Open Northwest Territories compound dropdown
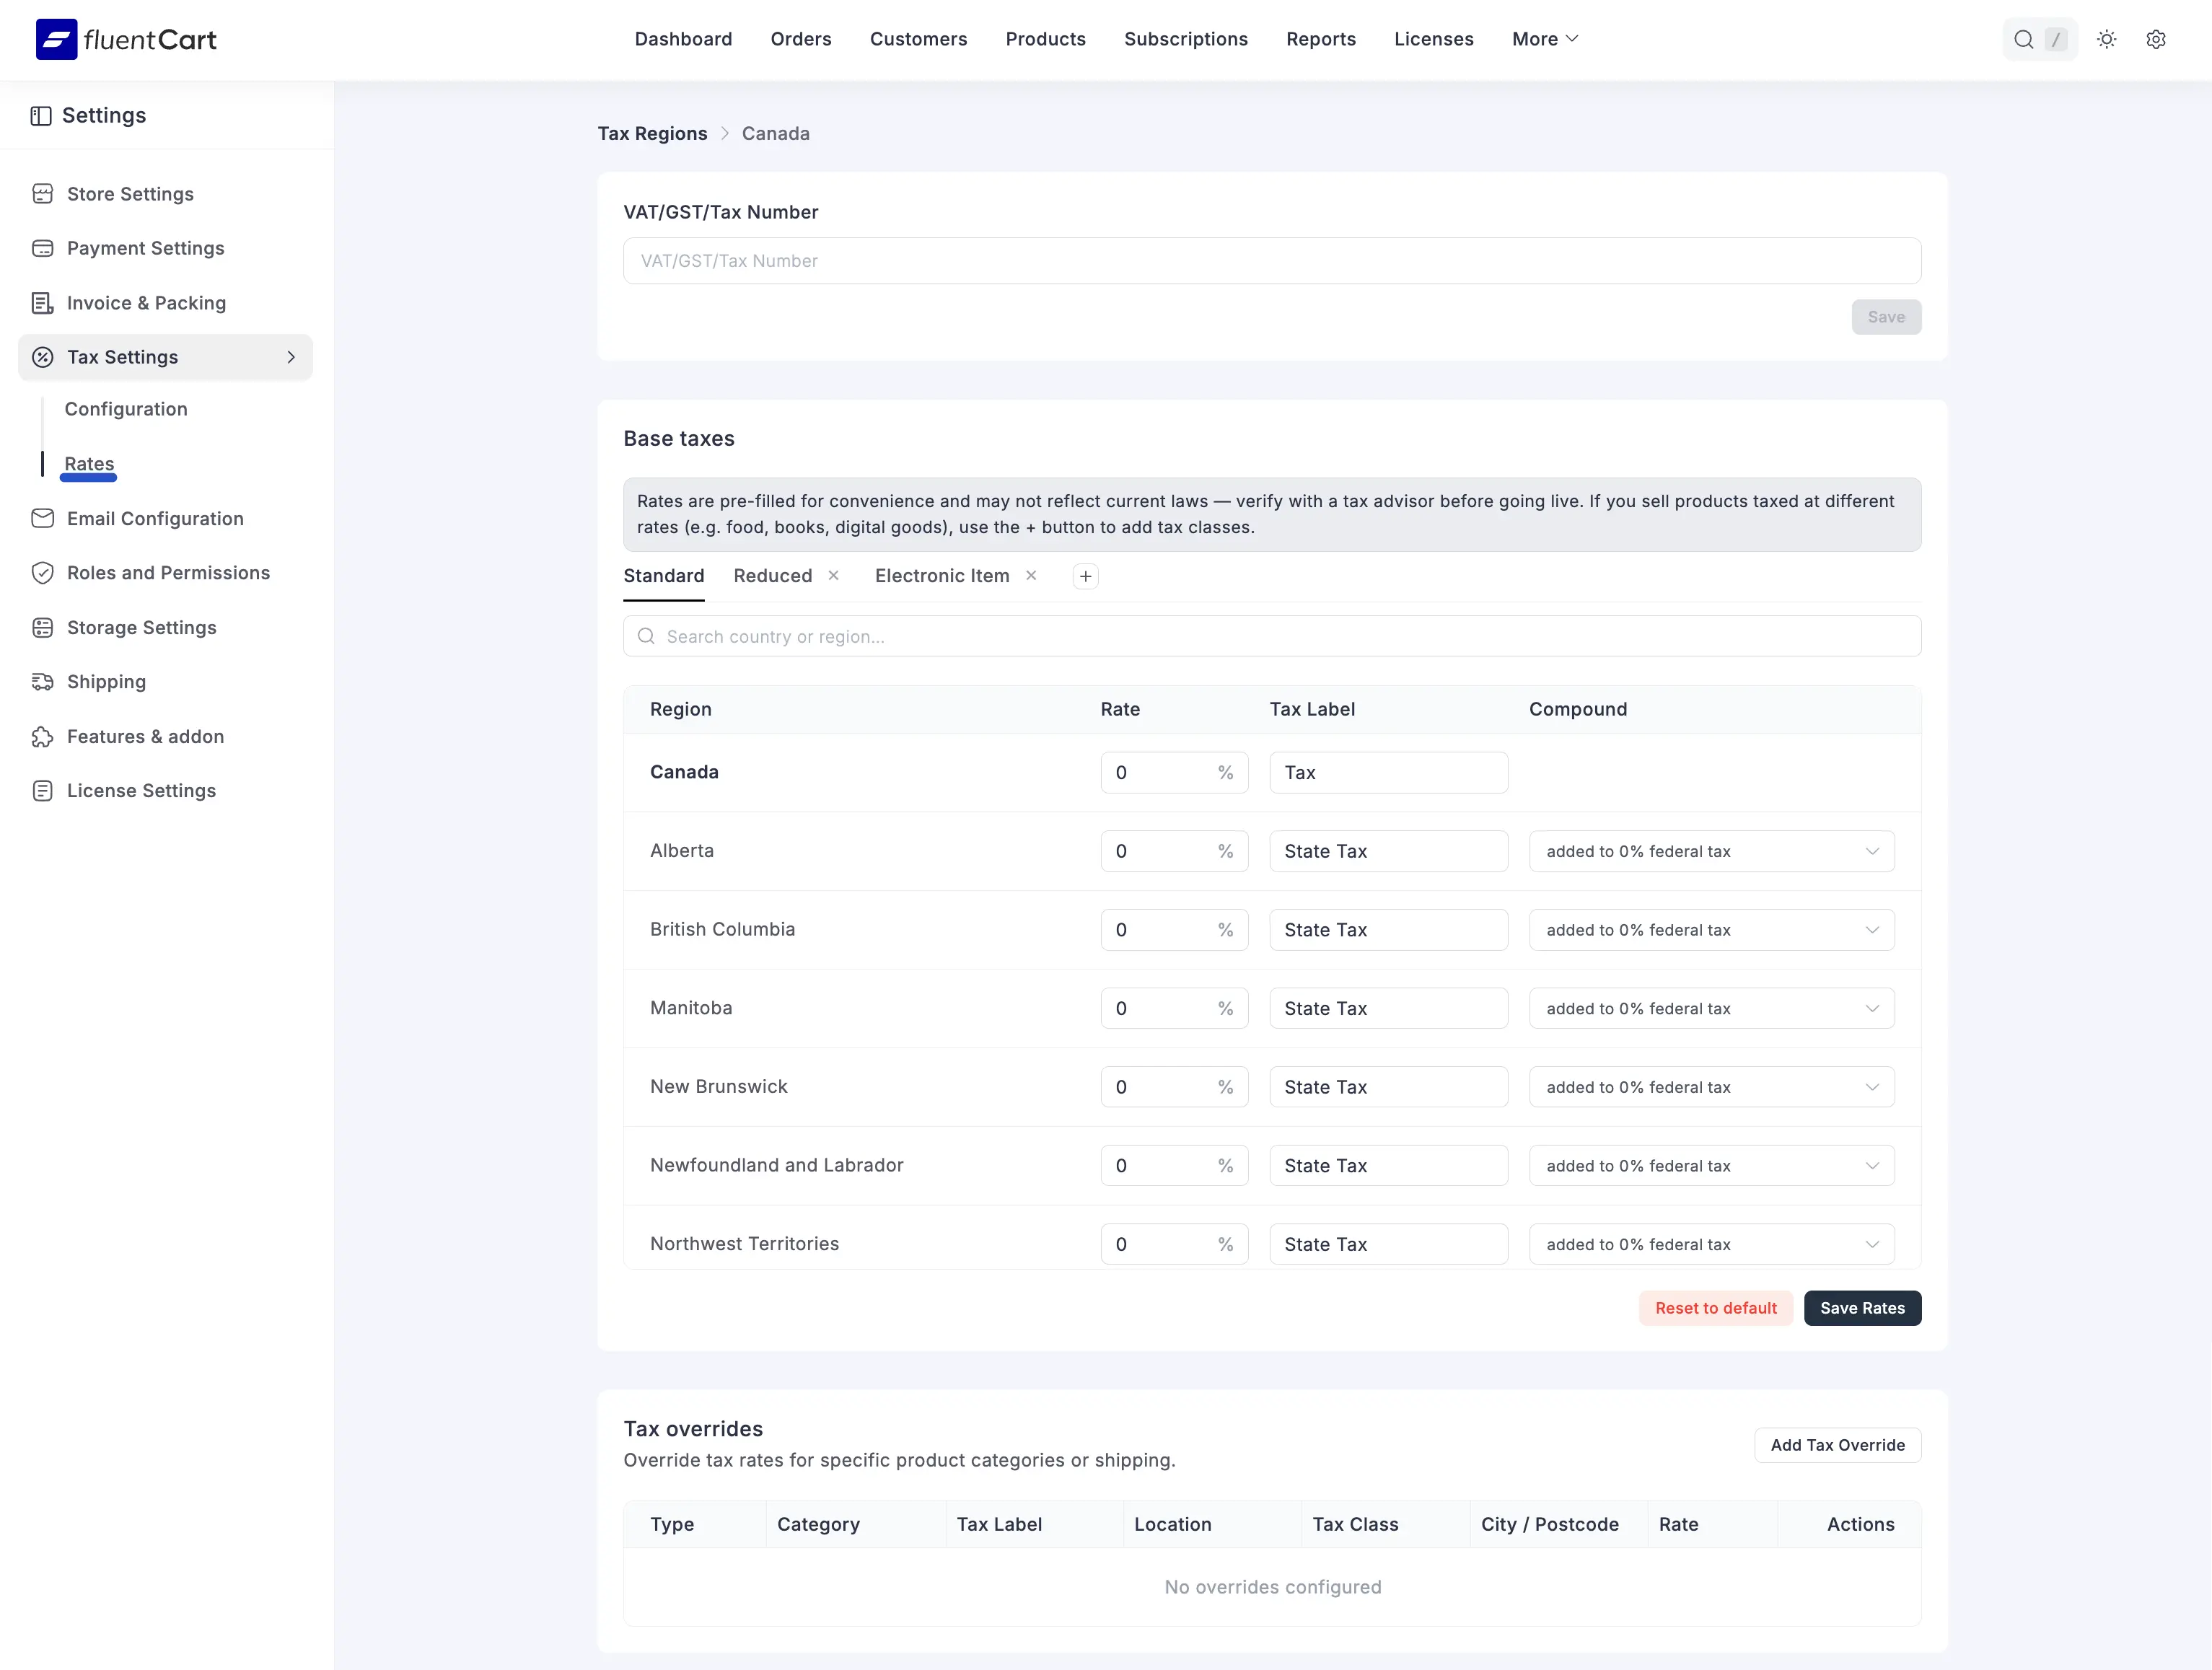The height and width of the screenshot is (1670, 2212). coord(1711,1244)
